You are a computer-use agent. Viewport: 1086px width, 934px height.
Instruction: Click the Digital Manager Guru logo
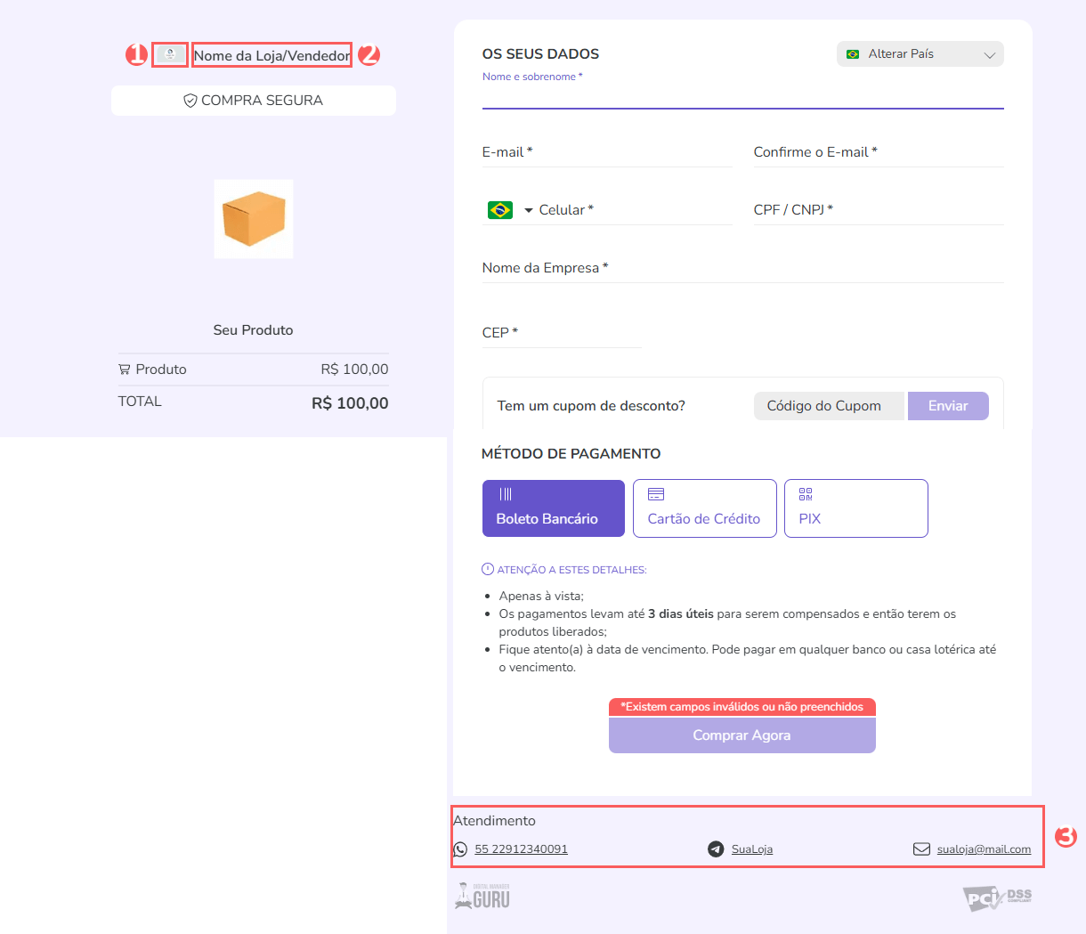point(482,895)
